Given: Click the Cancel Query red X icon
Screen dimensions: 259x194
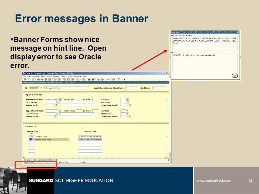Looking at the screenshot, I should click(72, 79).
